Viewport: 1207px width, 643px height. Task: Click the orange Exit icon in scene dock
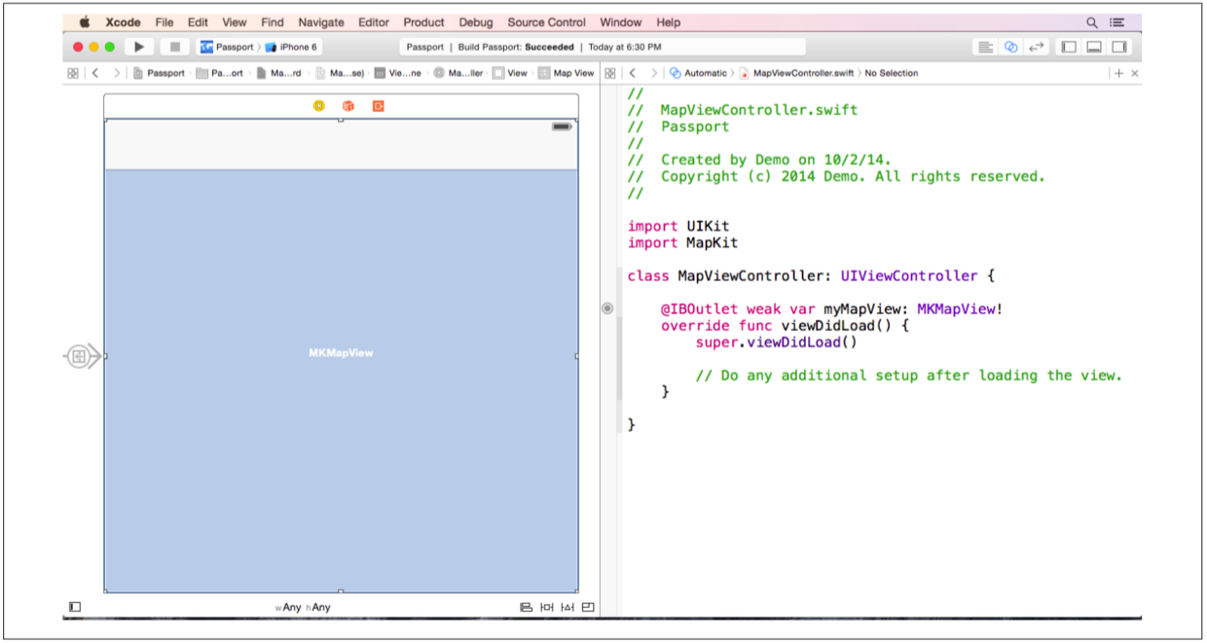point(379,106)
